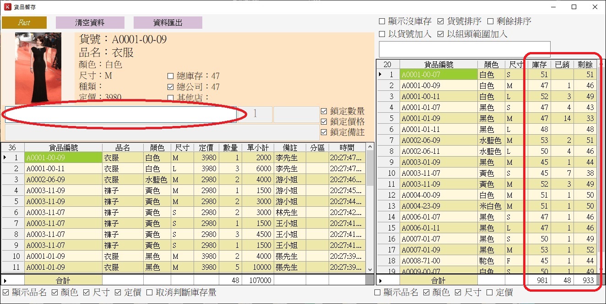Click the search box above the inventory table
Image resolution: width=606 pixels, height=304 pixels.
tap(464, 49)
